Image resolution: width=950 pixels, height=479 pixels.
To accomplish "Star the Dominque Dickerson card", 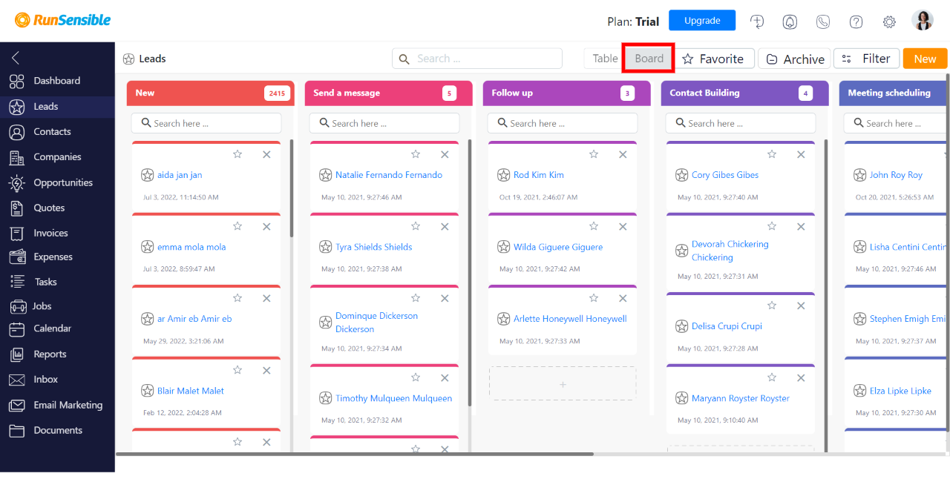I will click(x=416, y=298).
